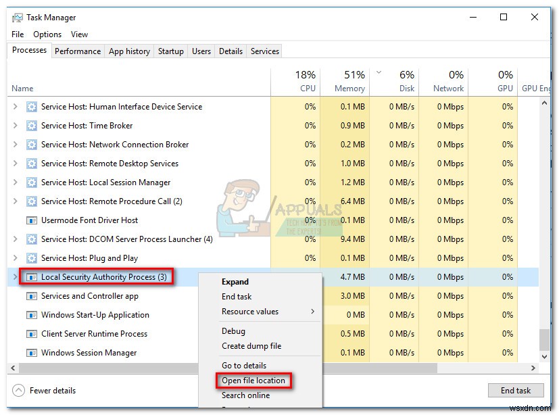The height and width of the screenshot is (415, 559).
Task: Select the Processes tab
Action: (29, 50)
